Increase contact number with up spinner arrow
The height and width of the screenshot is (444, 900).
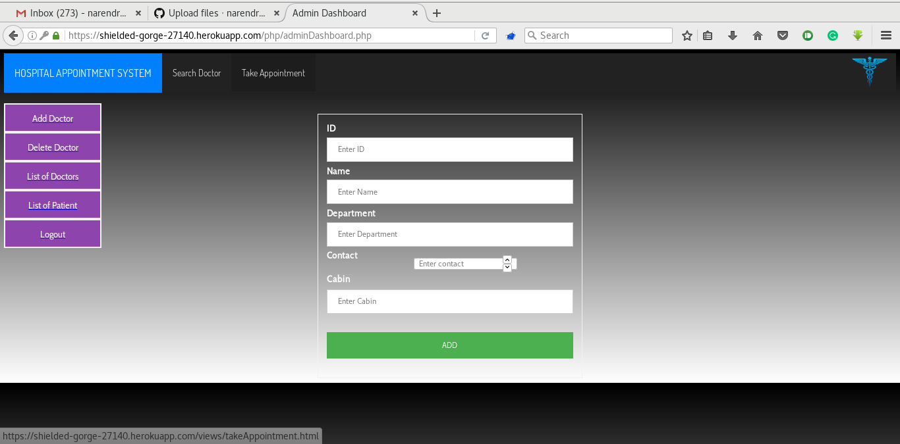pyautogui.click(x=507, y=260)
